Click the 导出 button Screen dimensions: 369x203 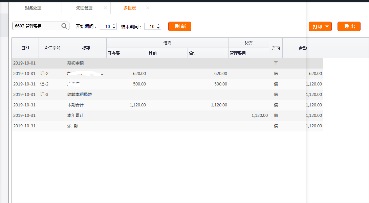coord(349,26)
